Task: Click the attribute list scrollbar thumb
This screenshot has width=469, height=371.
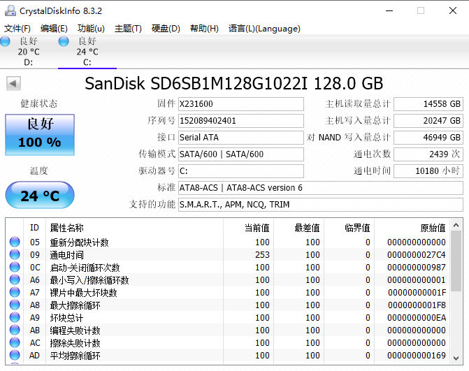Action: [456, 261]
